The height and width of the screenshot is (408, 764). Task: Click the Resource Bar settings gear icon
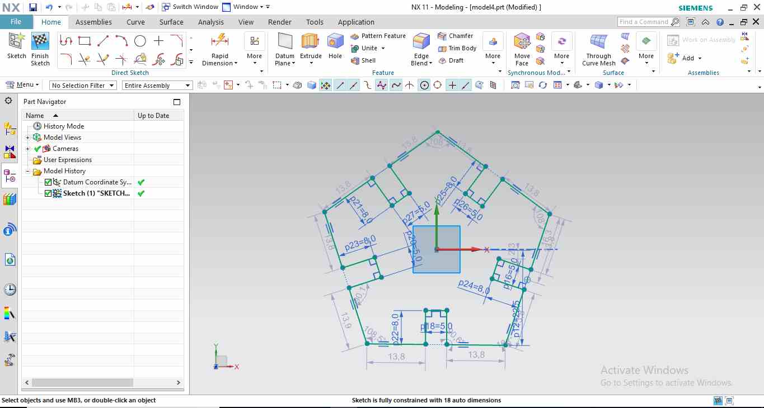point(8,101)
